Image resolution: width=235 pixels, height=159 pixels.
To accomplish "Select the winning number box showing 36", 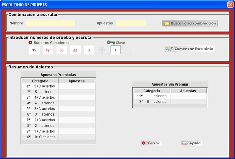I will click(61, 50).
